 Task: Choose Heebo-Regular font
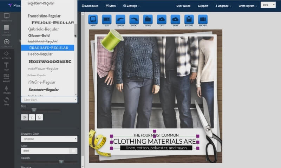[40, 54]
